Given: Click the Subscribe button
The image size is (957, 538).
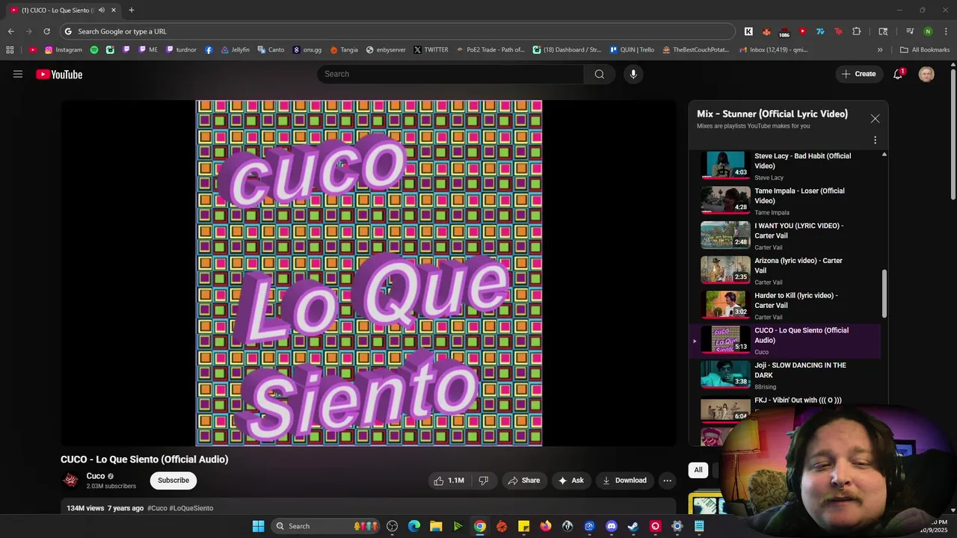Looking at the screenshot, I should (x=173, y=480).
